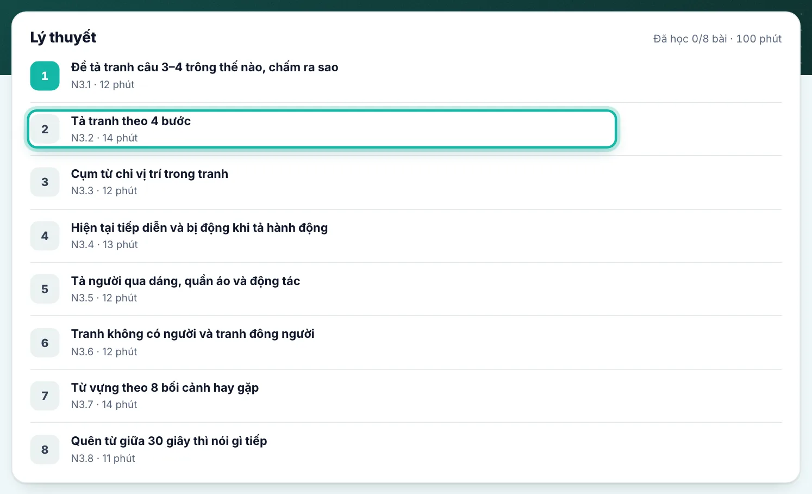Open the highlighted lesson "Tả tranh theo 4 bước"

click(322, 129)
